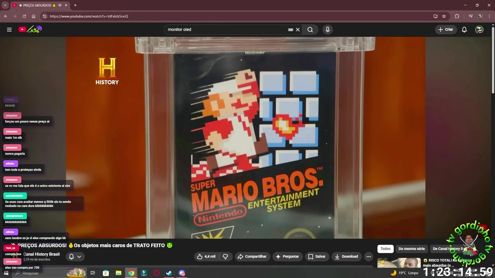This screenshot has height=278, width=495.
Task: Open Task View on the taskbar
Action: point(93,273)
